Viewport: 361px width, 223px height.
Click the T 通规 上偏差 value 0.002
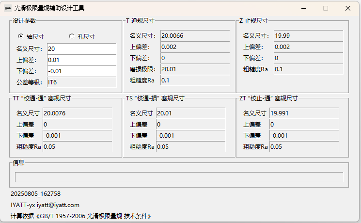coord(195,47)
